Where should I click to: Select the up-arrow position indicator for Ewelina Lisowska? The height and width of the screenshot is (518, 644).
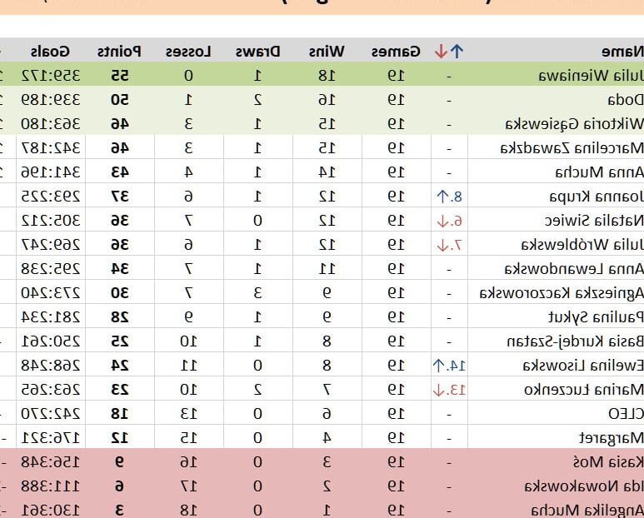449,366
